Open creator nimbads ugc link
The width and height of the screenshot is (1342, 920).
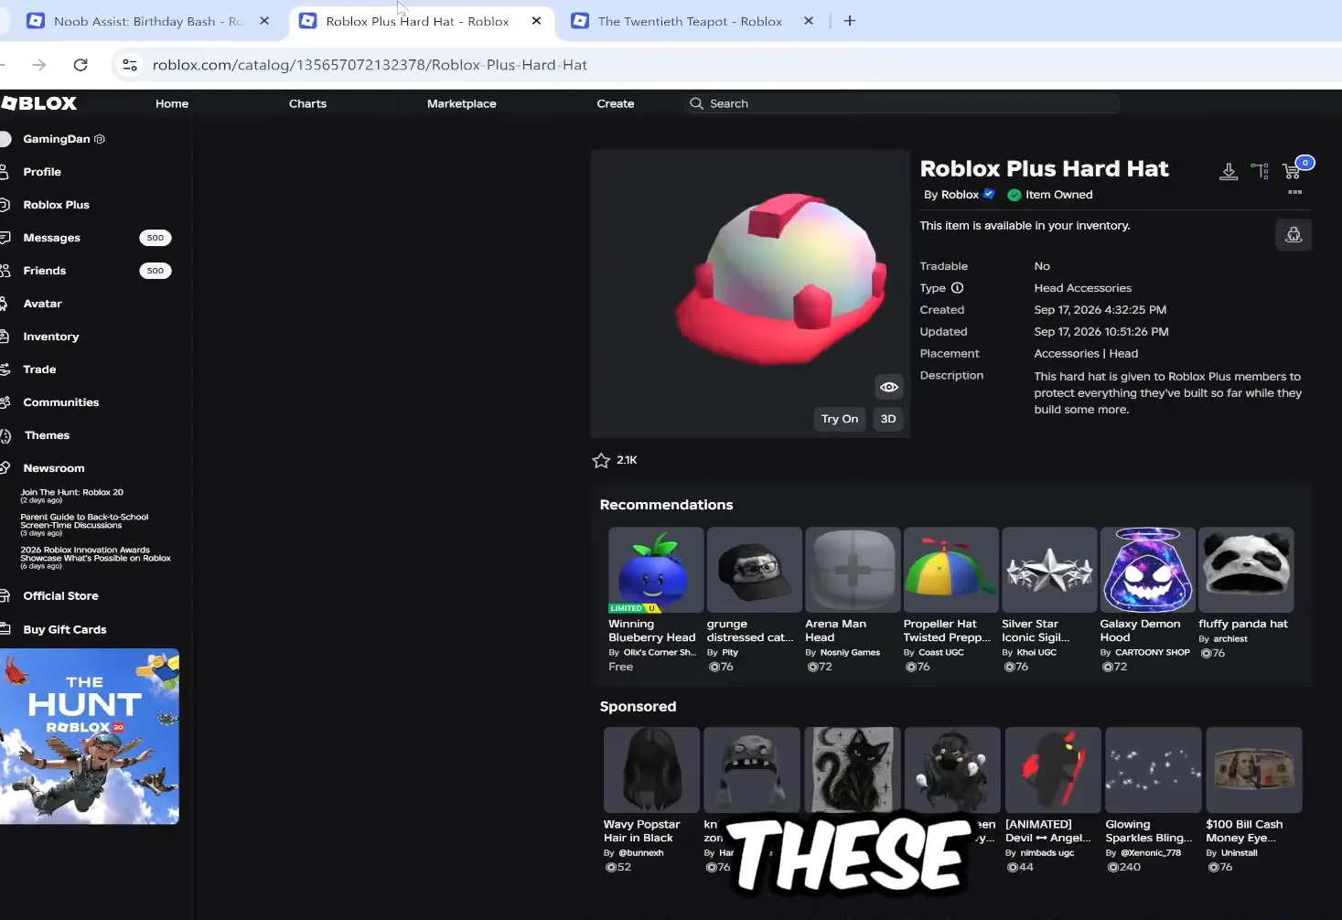[x=1047, y=853]
